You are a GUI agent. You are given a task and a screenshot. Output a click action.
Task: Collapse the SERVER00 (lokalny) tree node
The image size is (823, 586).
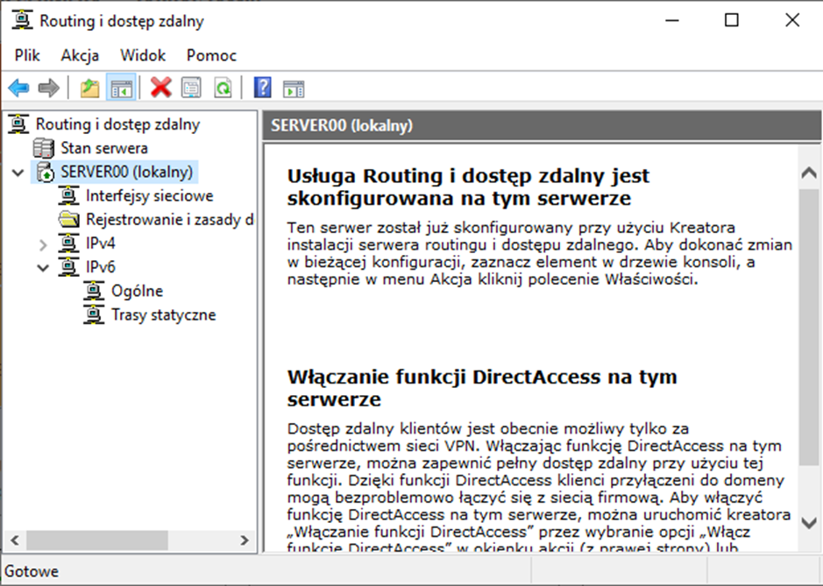click(18, 173)
